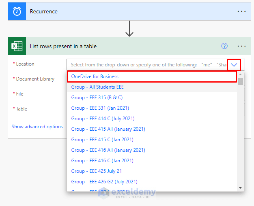Viewport: 254px width, 206px height.
Task: Open the Recurrence step options menu
Action: (x=241, y=11)
